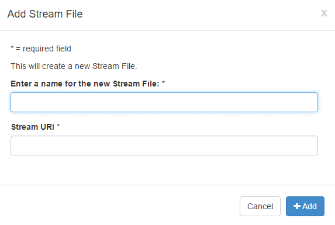Click the asterisk after the Stream File name label
This screenshot has height=225, width=335.
click(164, 82)
